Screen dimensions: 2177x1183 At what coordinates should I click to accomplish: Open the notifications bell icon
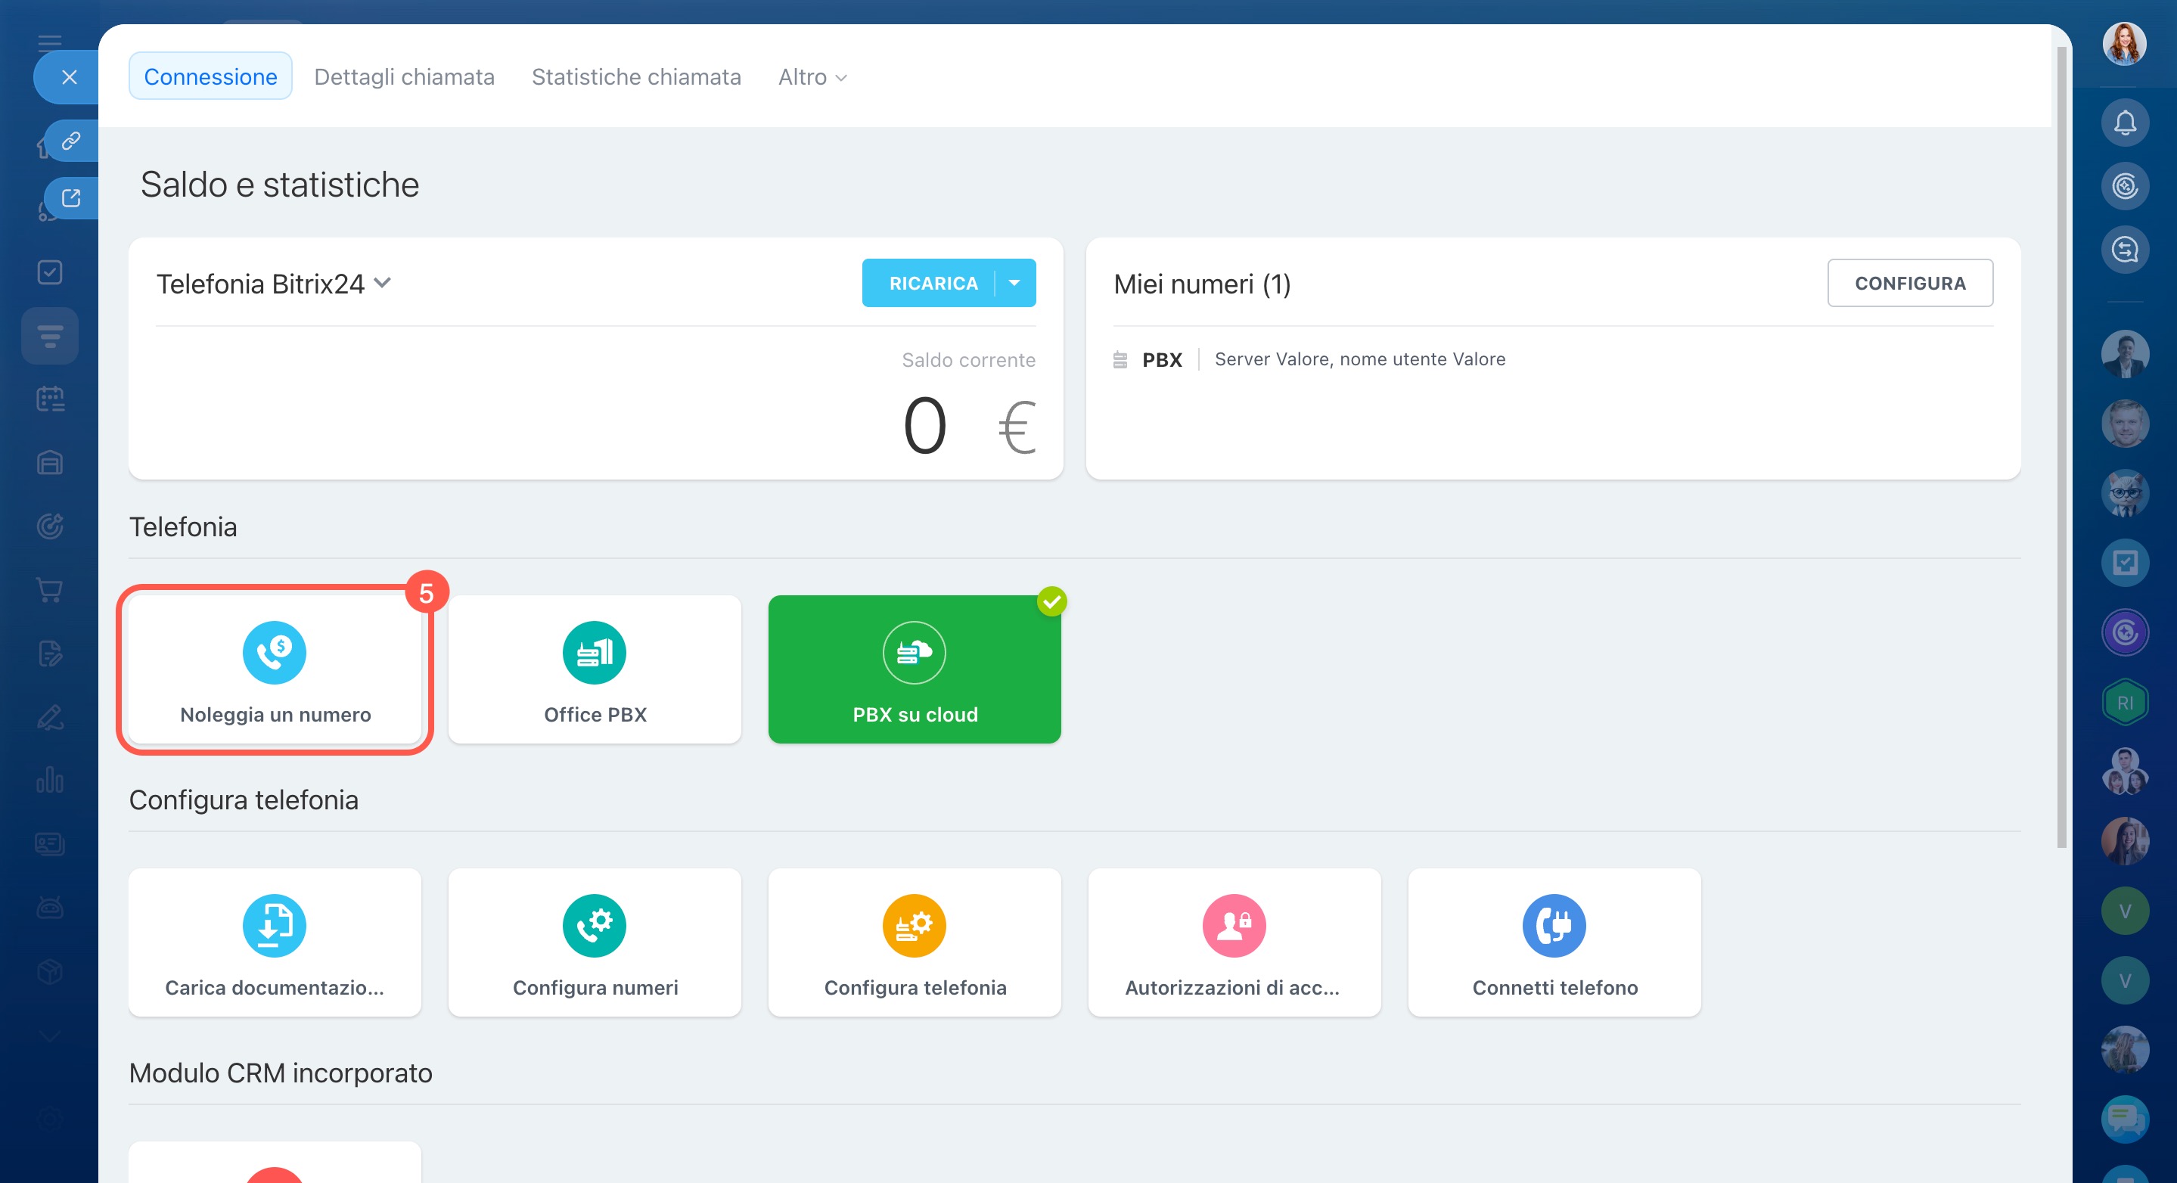pos(2125,123)
